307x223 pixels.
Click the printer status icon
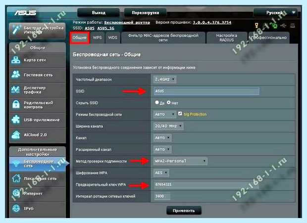pos(293,25)
